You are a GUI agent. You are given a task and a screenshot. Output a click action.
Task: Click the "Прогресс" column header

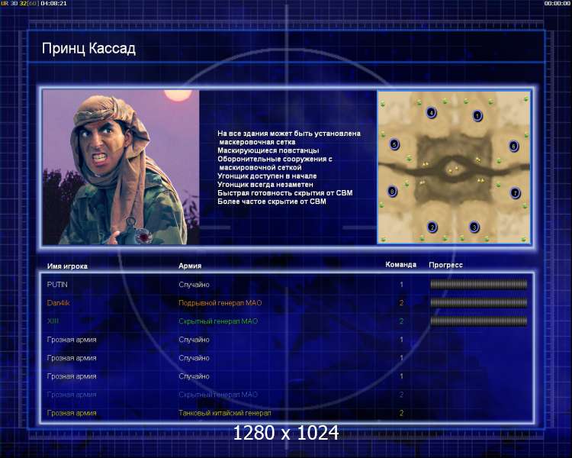(446, 265)
